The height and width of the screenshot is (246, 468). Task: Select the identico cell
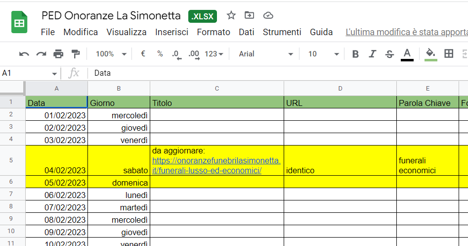(x=340, y=160)
